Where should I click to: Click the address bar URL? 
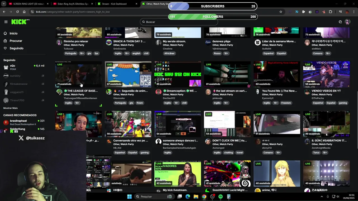coord(73,12)
